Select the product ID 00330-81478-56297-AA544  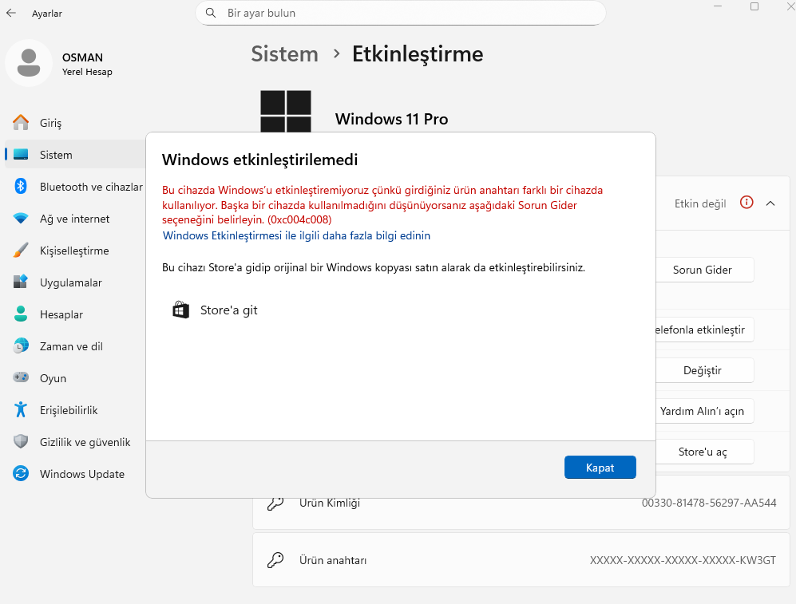709,503
